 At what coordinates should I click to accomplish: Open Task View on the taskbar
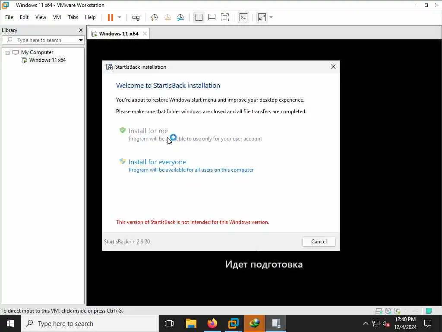pos(169,323)
